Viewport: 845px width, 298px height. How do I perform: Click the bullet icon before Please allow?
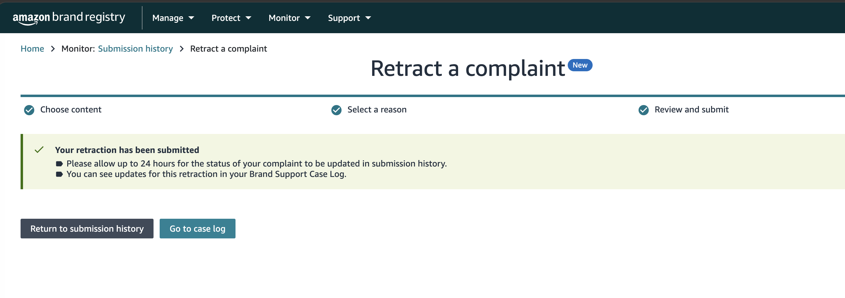(x=59, y=163)
